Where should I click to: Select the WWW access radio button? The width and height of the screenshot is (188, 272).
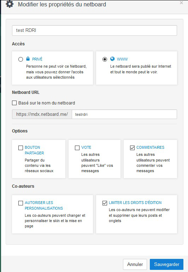click(x=105, y=59)
